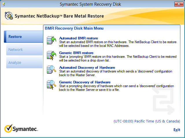The width and height of the screenshot is (185, 138).
Task: Click the Pacific Time zone link
Action: [x=147, y=121]
